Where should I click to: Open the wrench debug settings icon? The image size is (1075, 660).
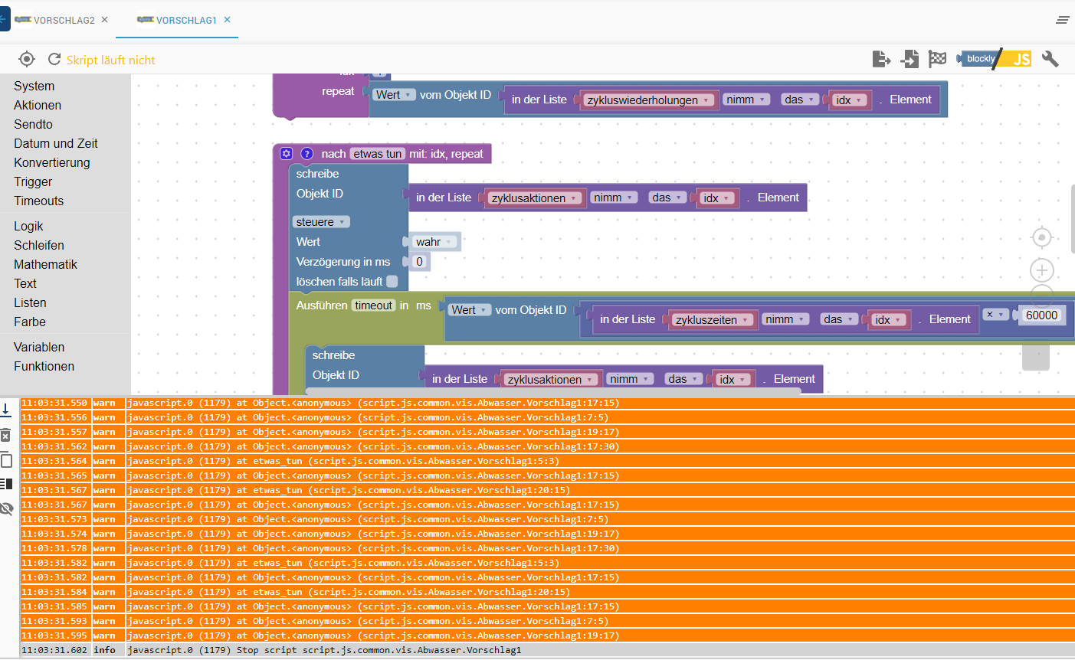coord(1050,59)
